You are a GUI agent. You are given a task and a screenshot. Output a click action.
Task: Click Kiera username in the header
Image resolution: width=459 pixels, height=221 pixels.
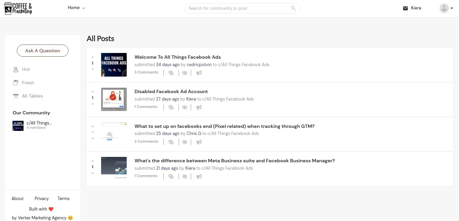[x=416, y=8]
